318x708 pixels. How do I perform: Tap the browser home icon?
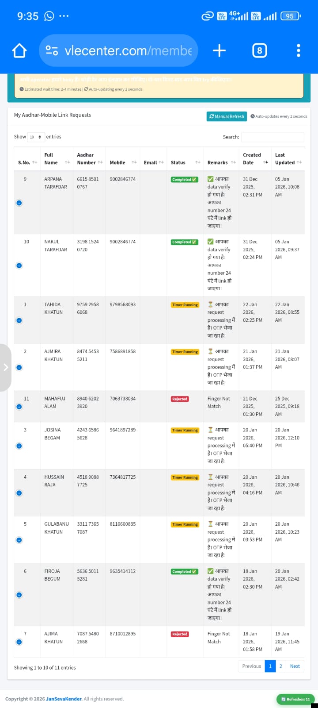coord(19,51)
